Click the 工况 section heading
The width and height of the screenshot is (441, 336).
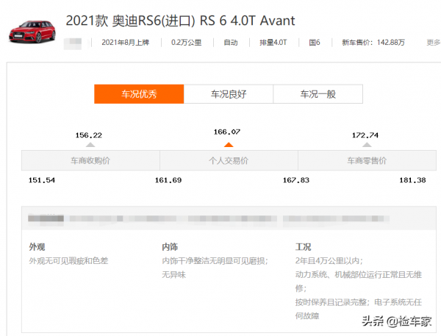pyautogui.click(x=303, y=247)
